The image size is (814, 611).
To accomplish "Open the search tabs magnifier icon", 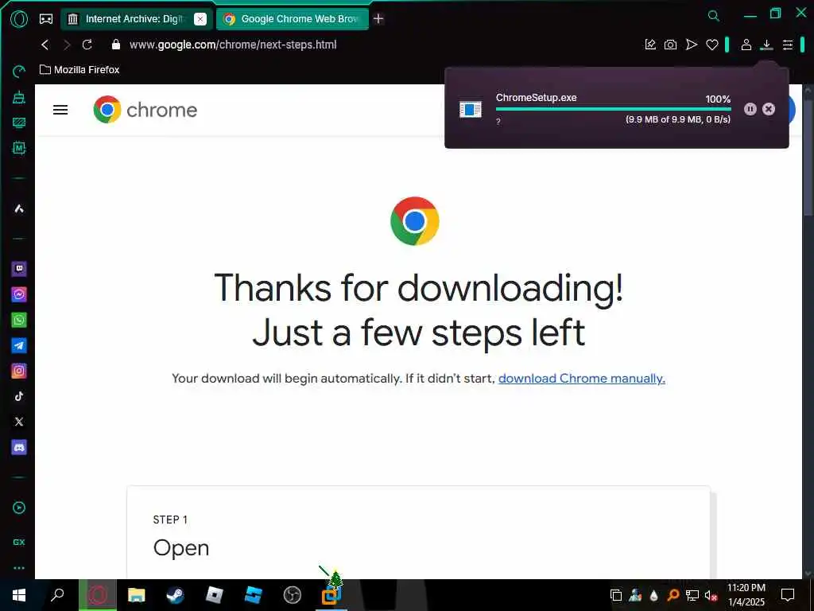I will [714, 16].
